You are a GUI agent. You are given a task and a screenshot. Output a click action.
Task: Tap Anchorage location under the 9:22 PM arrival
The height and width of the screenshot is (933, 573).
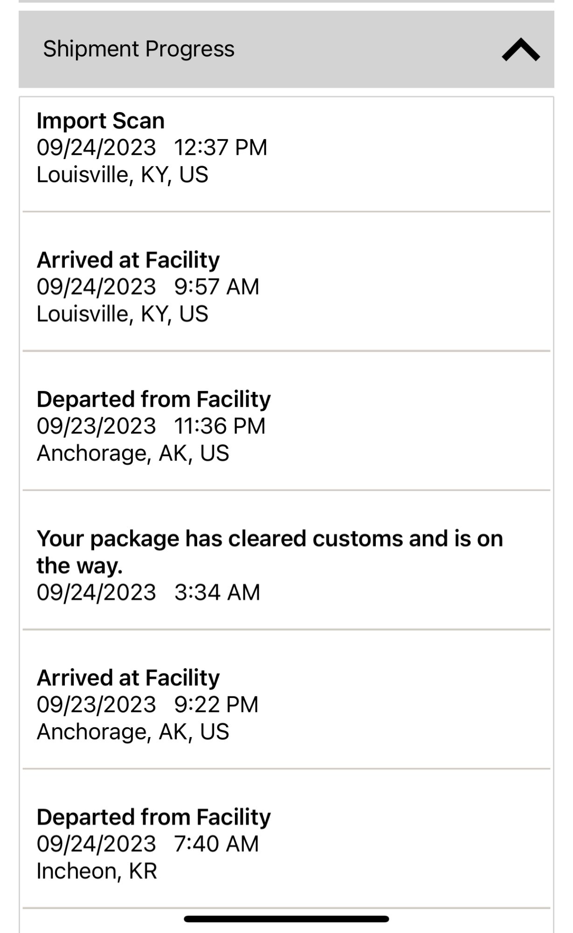pos(133,731)
